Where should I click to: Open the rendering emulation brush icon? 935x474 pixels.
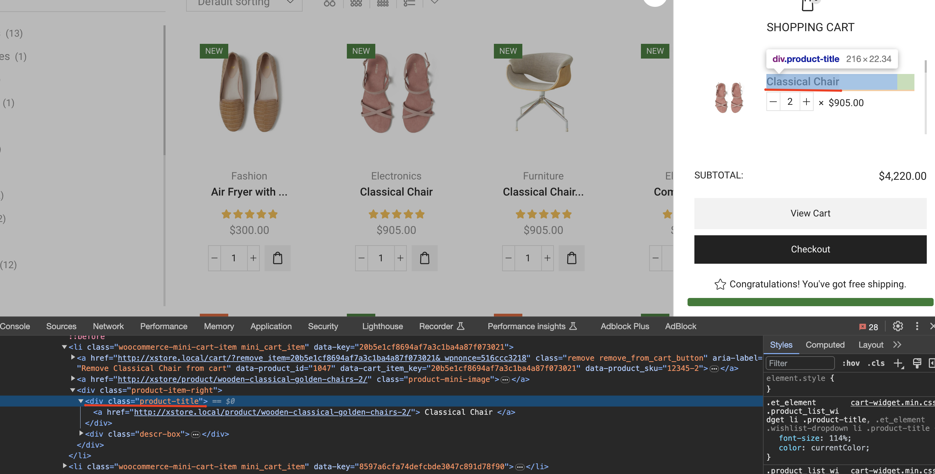tap(917, 363)
